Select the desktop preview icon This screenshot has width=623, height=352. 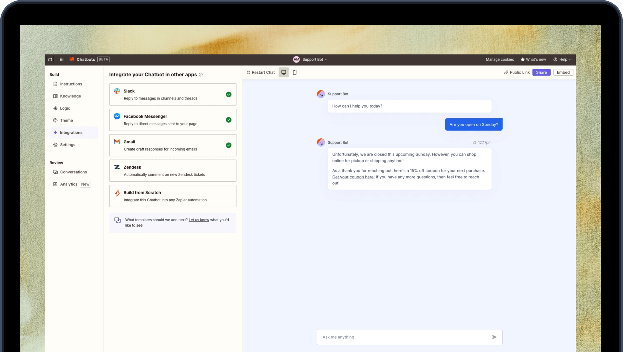[x=283, y=72]
